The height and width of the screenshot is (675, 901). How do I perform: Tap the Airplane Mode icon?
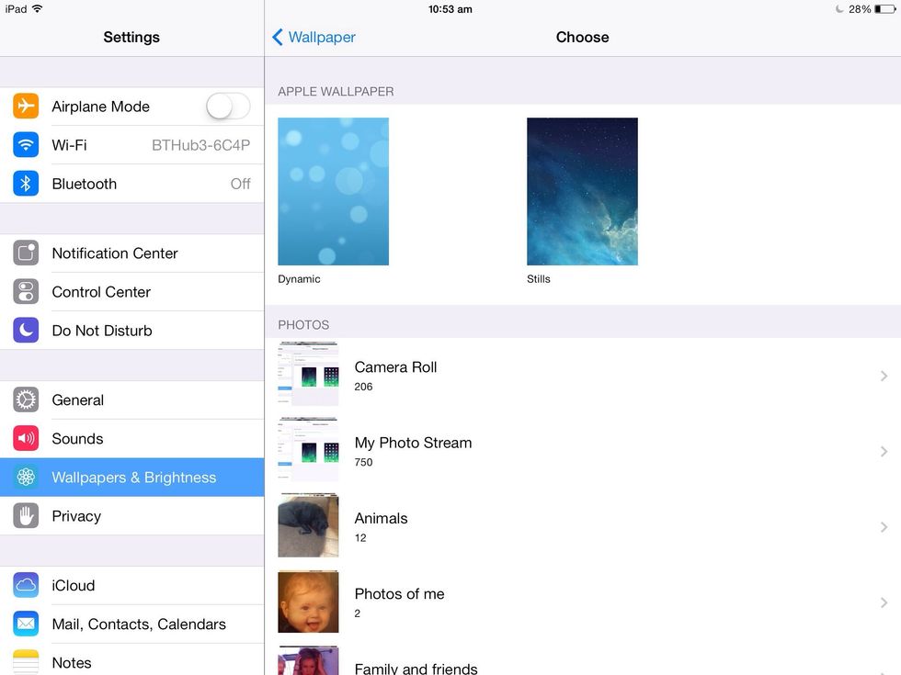click(x=26, y=107)
